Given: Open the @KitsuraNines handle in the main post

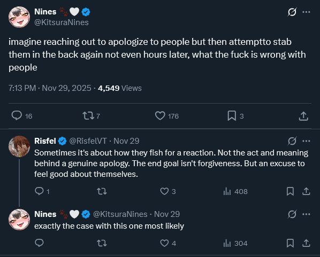Looking at the screenshot, I should click(62, 22).
